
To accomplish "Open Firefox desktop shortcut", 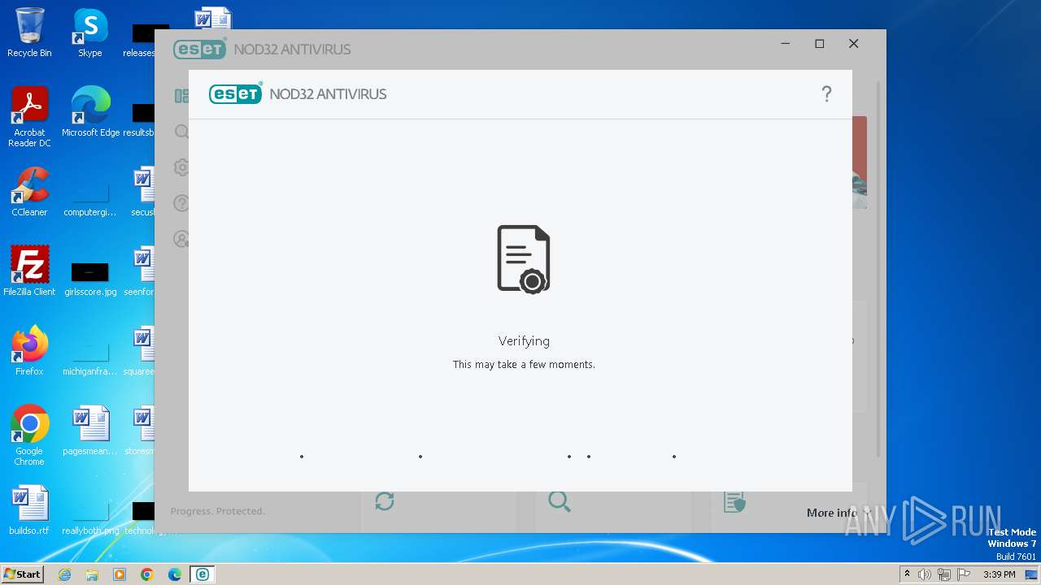I will (29, 351).
